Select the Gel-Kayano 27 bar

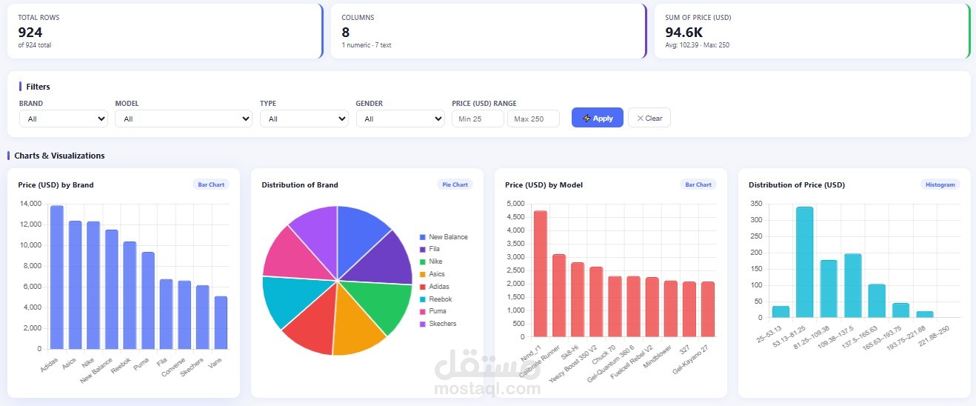pyautogui.click(x=708, y=309)
